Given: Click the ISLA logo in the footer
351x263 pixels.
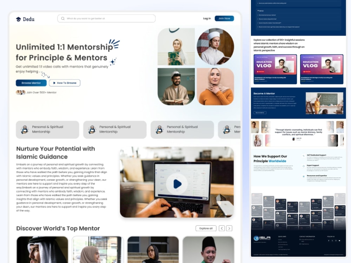Looking at the screenshot, I should (262, 238).
